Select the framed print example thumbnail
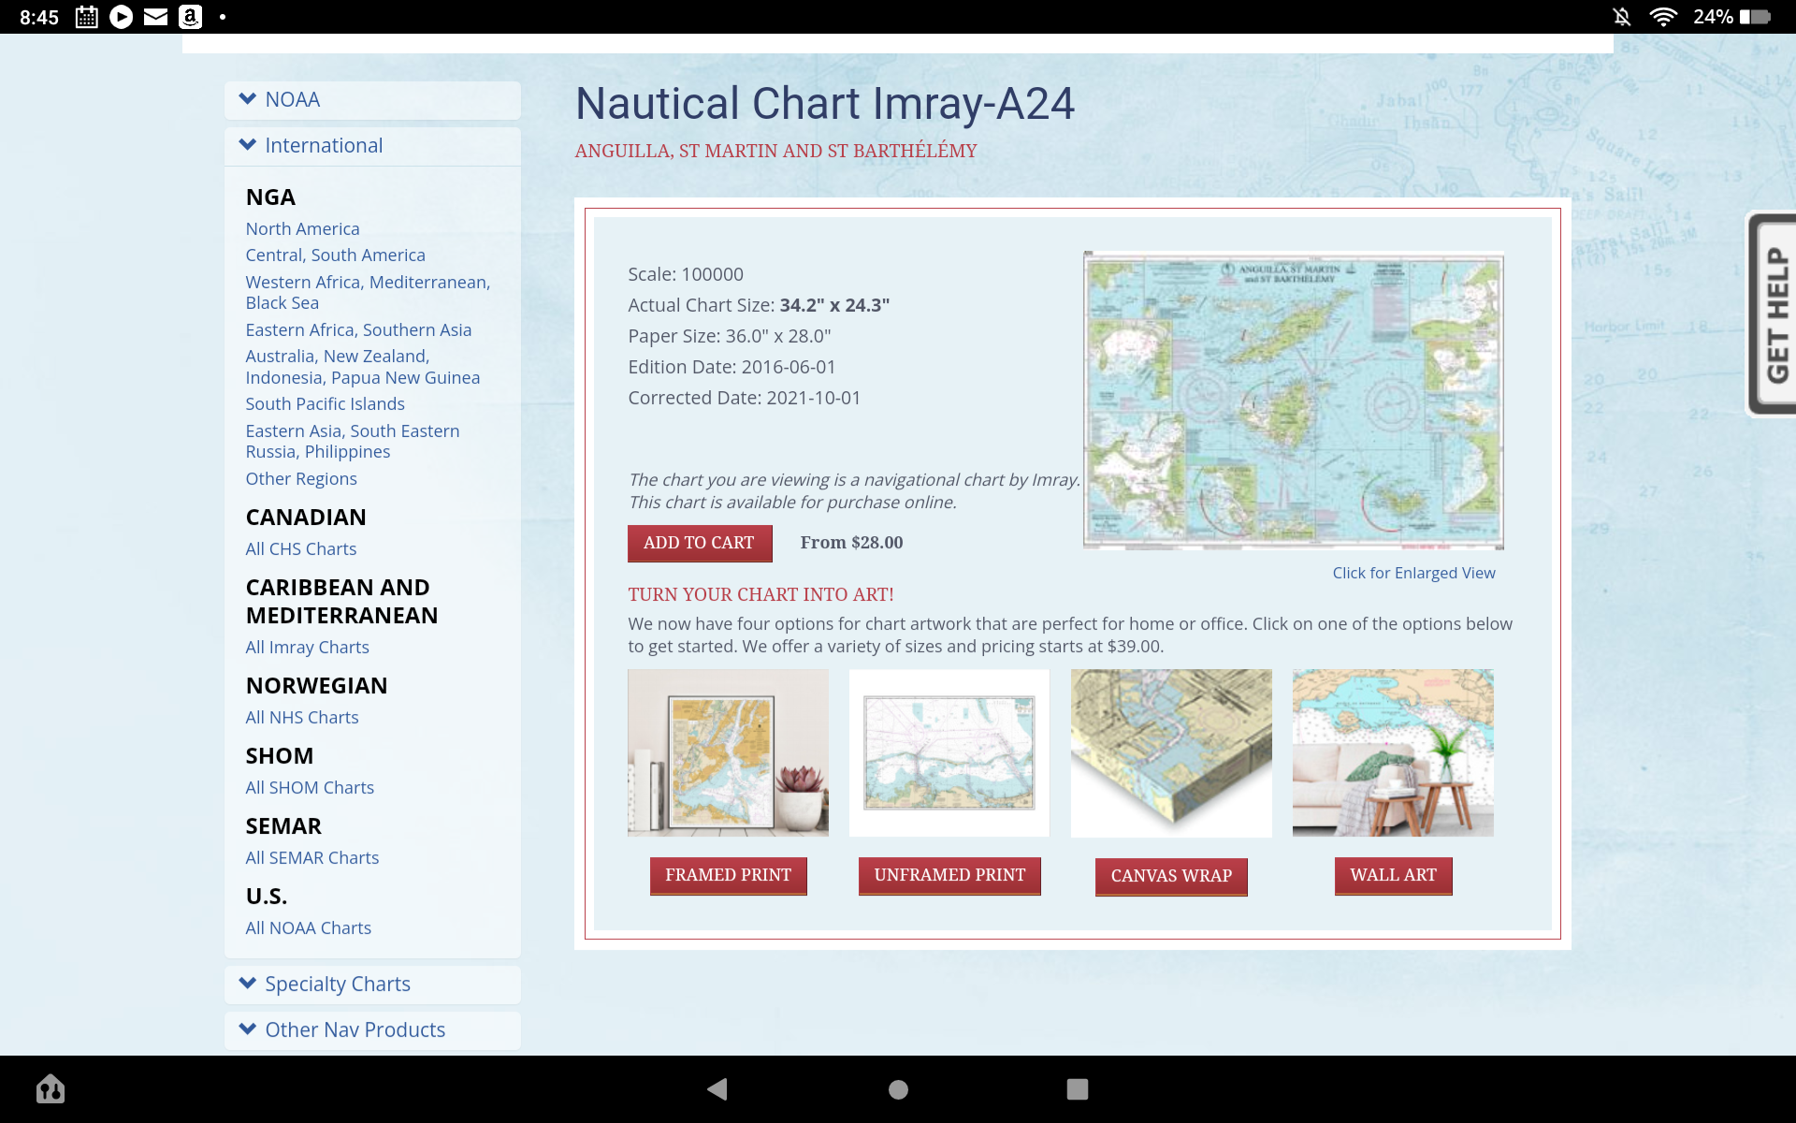The width and height of the screenshot is (1796, 1123). tap(728, 752)
